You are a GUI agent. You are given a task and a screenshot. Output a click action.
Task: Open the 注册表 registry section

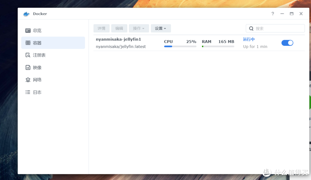tap(53, 55)
